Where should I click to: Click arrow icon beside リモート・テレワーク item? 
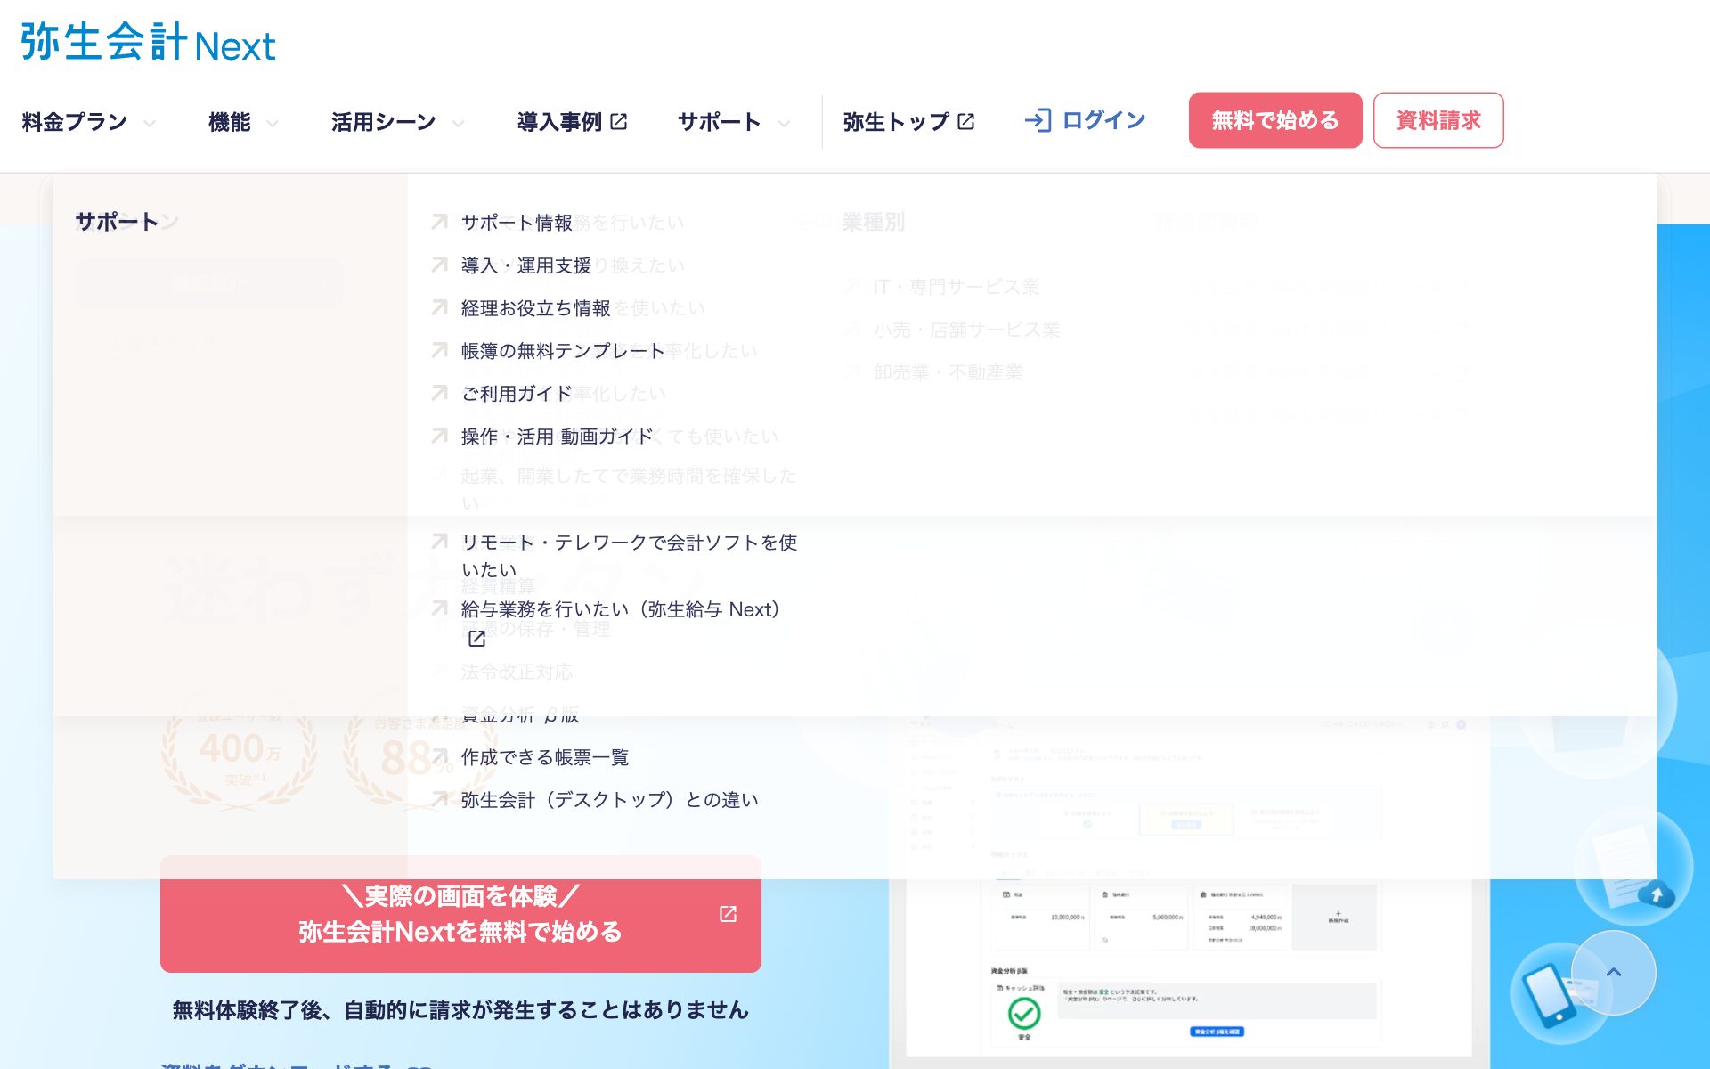click(439, 542)
